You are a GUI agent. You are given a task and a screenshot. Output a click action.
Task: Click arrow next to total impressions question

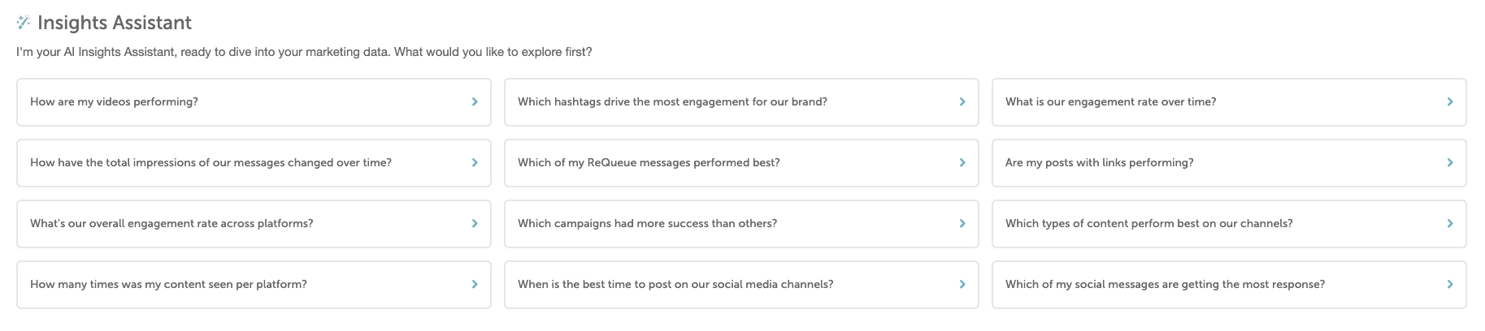pos(475,163)
